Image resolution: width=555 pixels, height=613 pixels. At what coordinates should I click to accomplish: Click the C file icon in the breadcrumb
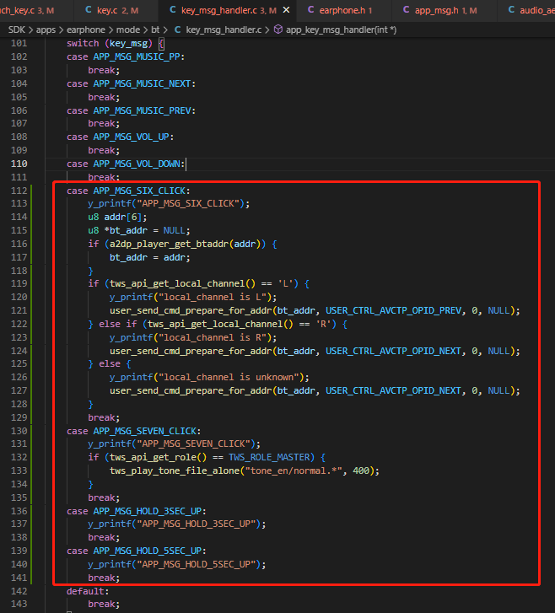point(177,30)
